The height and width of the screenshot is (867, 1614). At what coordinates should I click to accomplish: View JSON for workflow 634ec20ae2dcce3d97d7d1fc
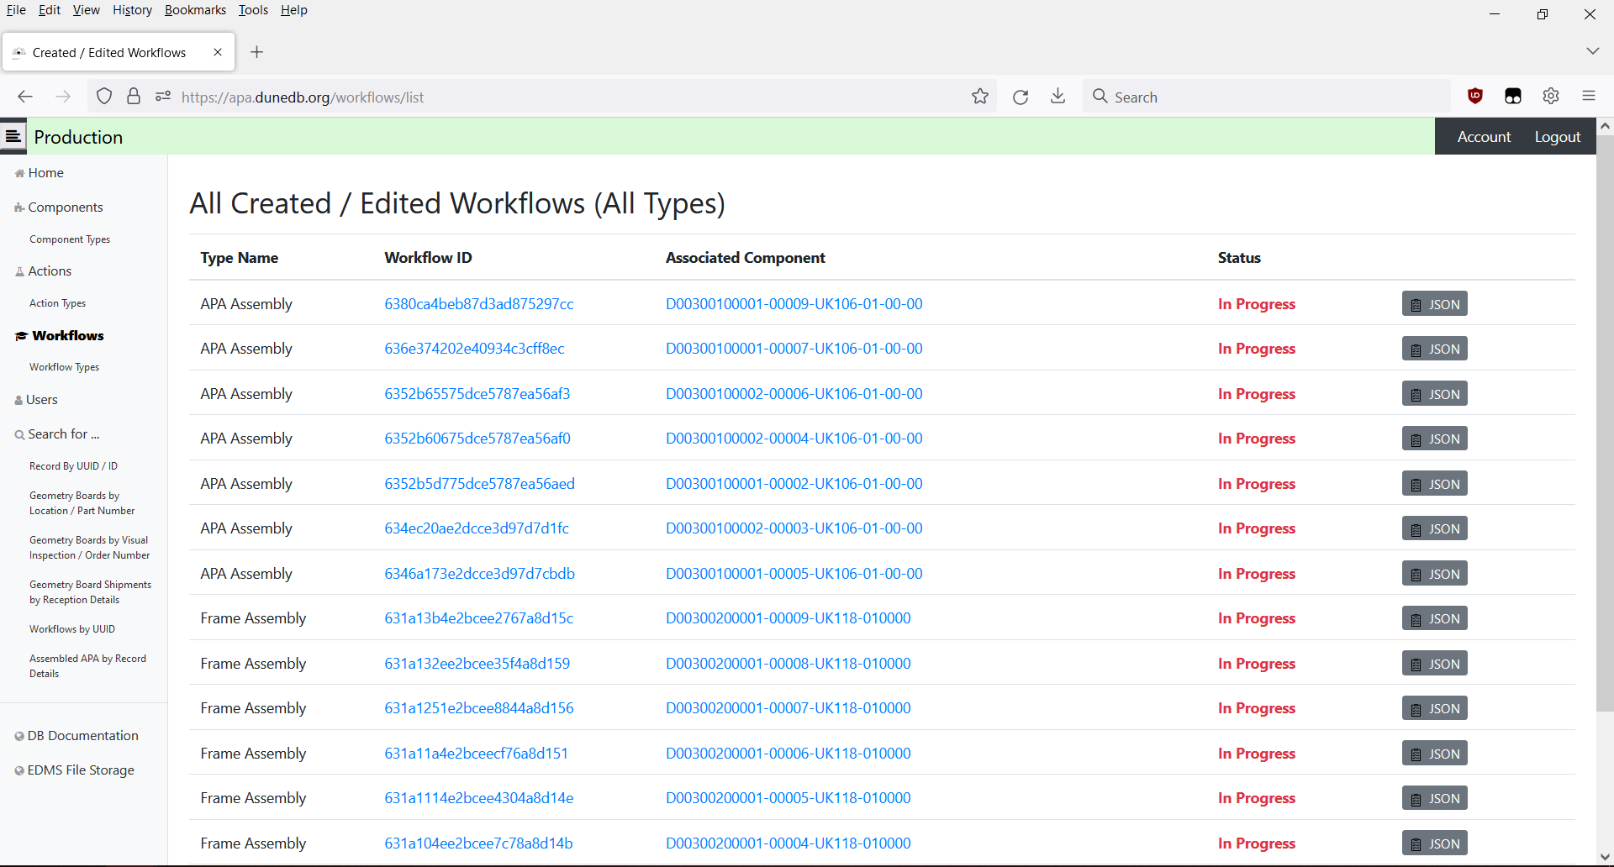pyautogui.click(x=1434, y=528)
